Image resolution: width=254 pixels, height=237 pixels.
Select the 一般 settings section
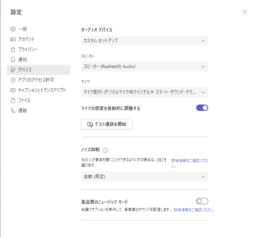[38, 29]
